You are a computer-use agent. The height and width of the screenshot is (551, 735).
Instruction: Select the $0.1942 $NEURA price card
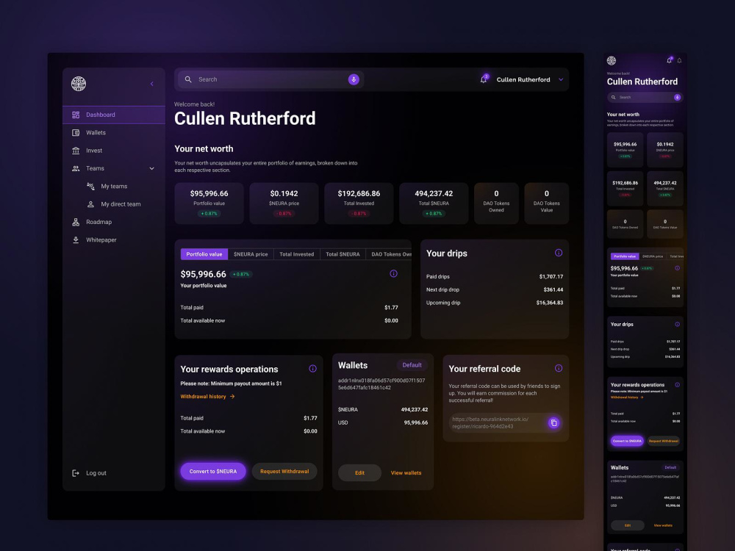tap(284, 204)
